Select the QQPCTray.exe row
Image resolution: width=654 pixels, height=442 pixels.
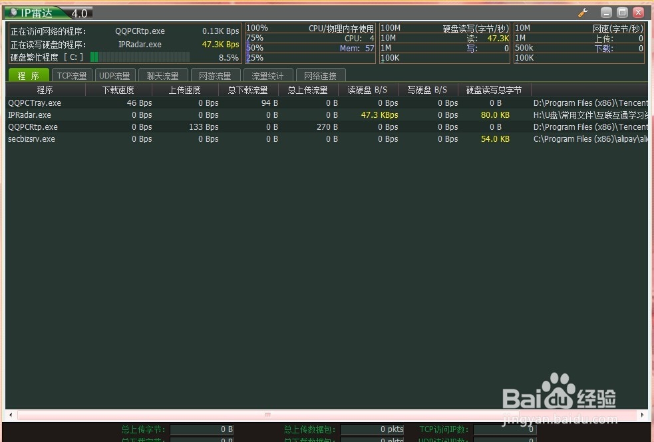(x=327, y=103)
